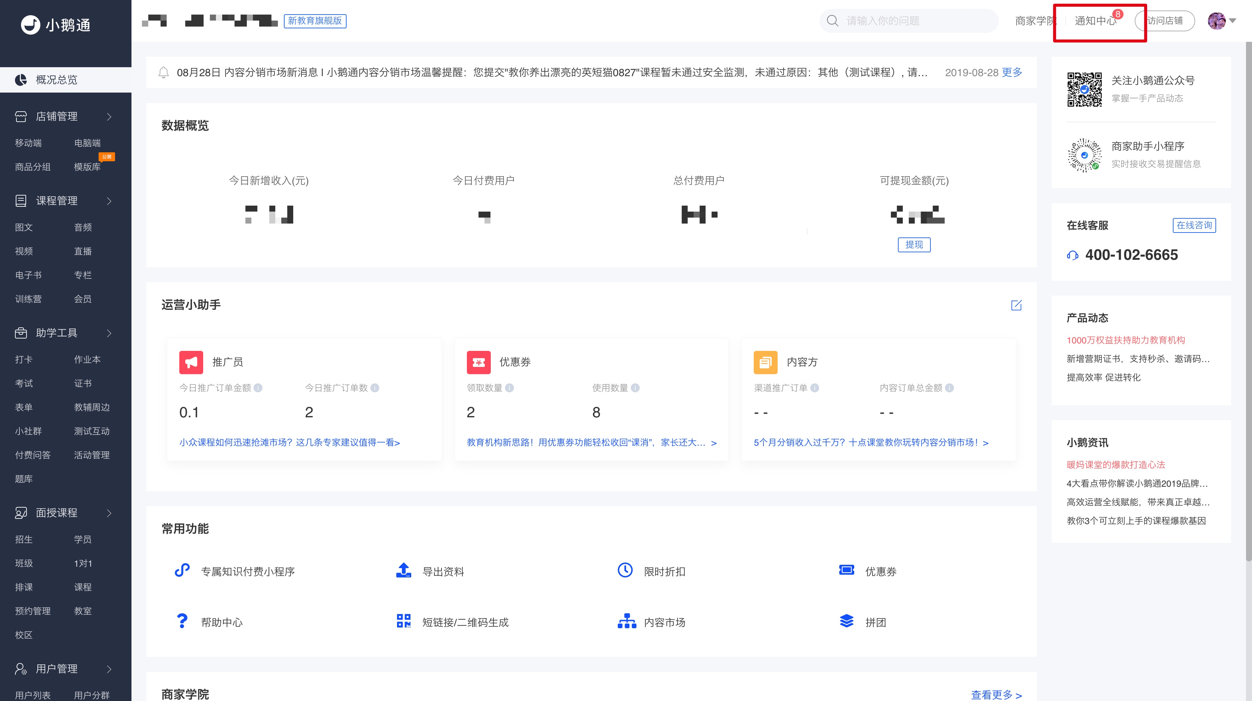Expand the 面授课程 section chevron

[109, 513]
